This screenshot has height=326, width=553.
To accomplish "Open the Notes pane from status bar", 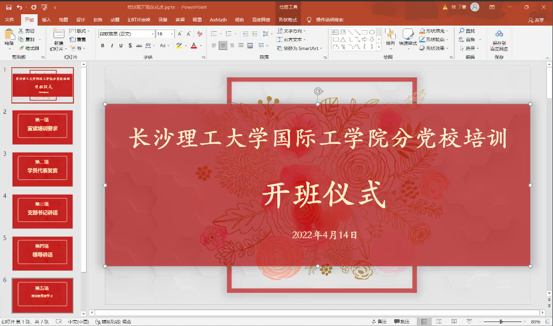I will tap(379, 321).
